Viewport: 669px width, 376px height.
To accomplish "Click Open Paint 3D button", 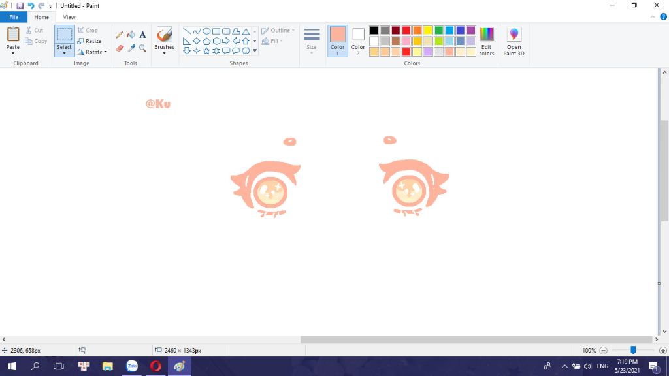I will coord(514,41).
